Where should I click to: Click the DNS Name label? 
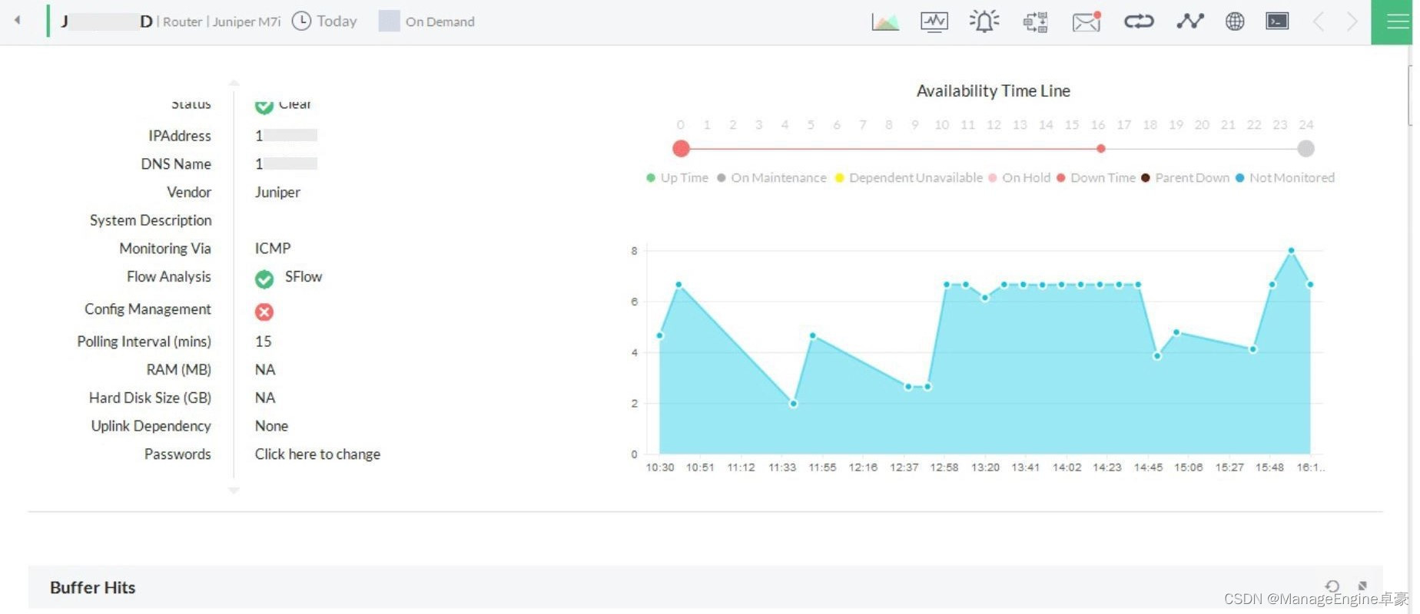point(176,164)
